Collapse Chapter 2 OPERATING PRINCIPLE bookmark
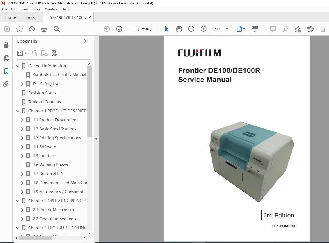The width and height of the screenshot is (329, 243). point(18,201)
